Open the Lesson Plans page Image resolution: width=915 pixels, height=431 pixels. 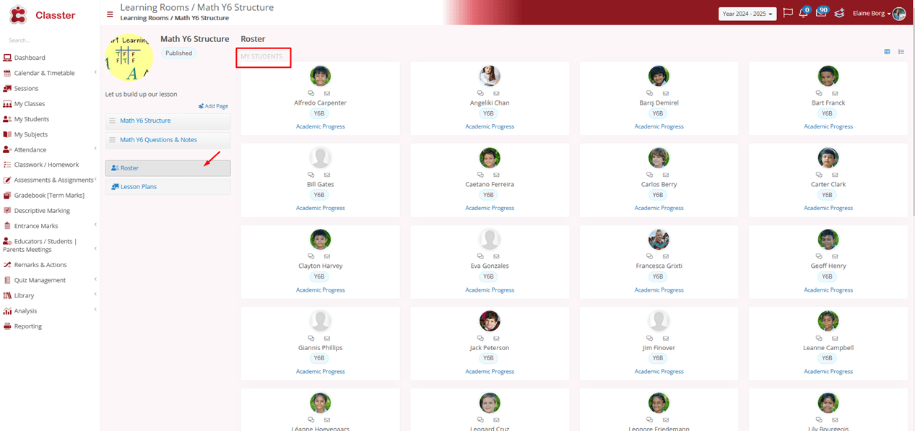click(168, 187)
